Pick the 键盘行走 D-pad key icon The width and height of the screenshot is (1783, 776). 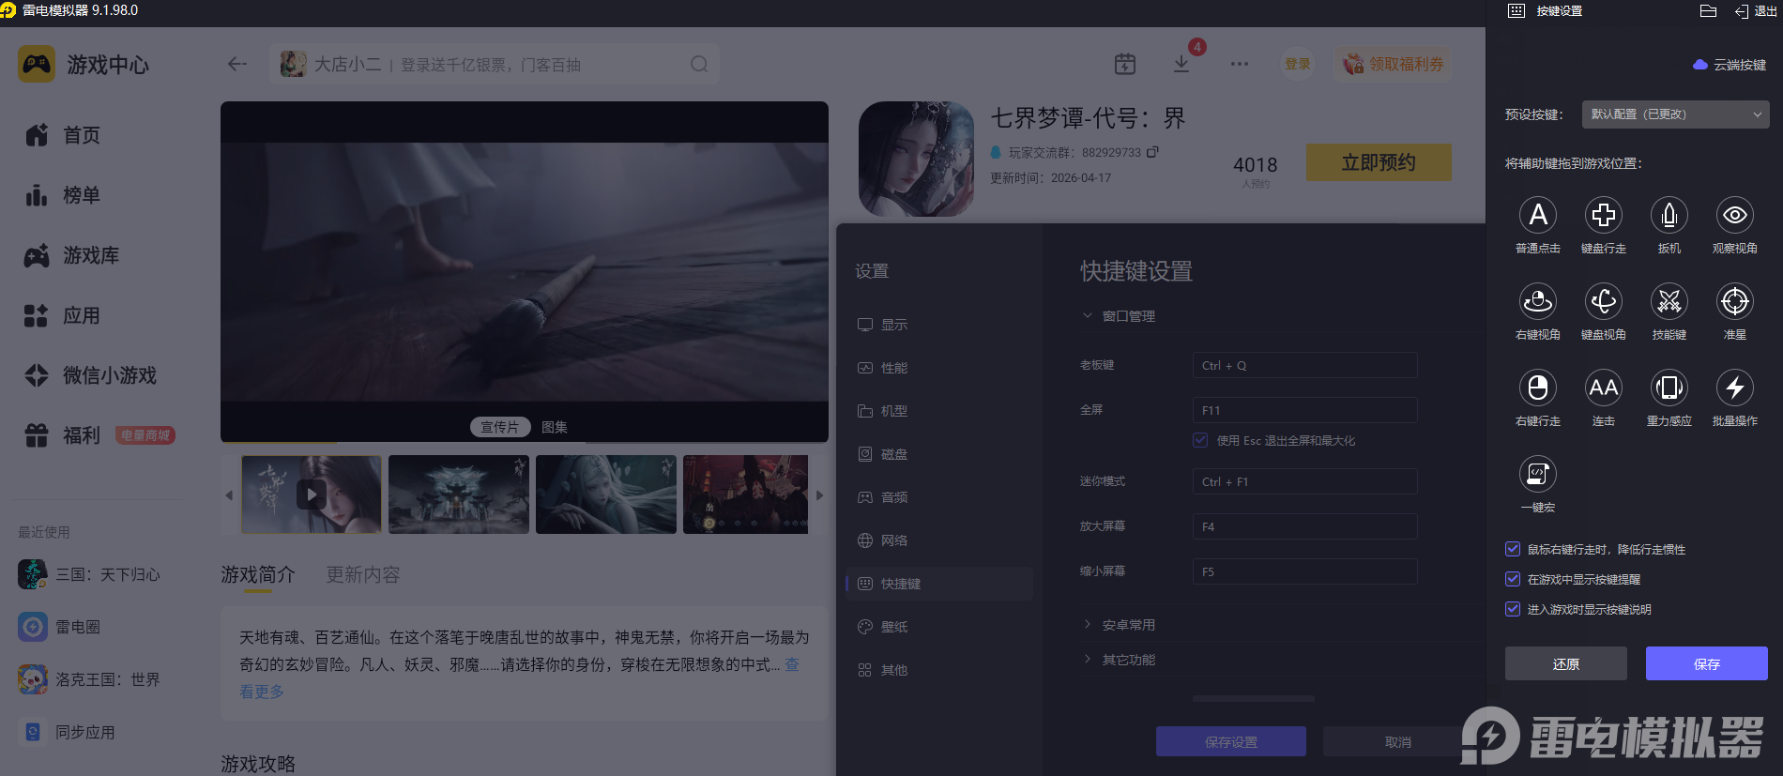(1603, 215)
